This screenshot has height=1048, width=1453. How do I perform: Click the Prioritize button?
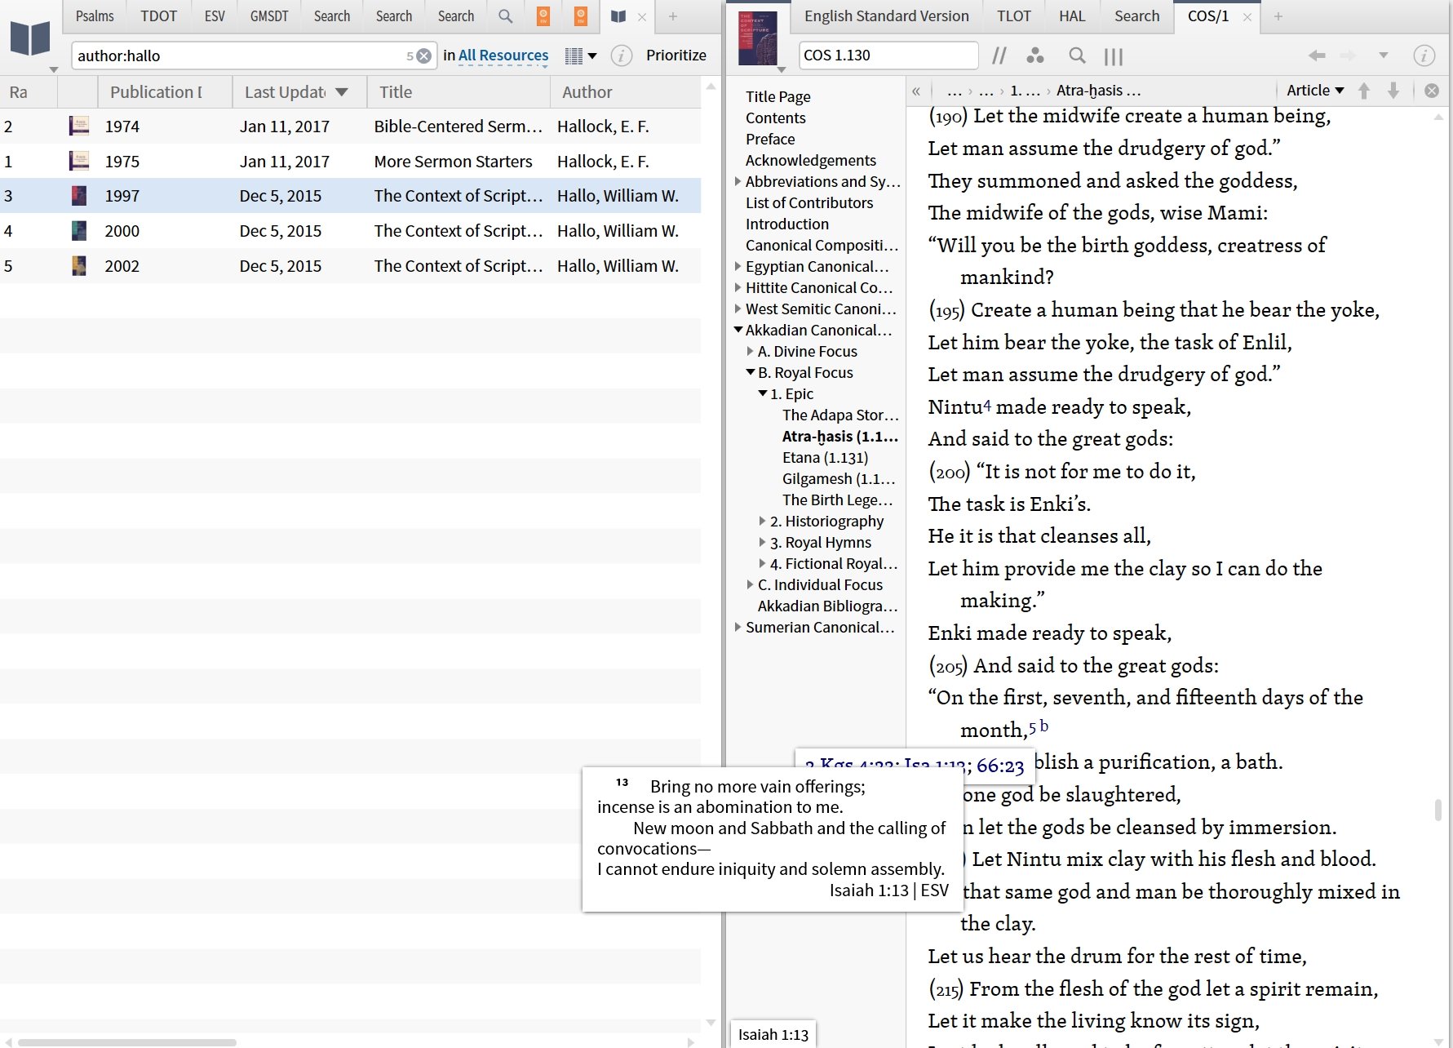(x=676, y=56)
